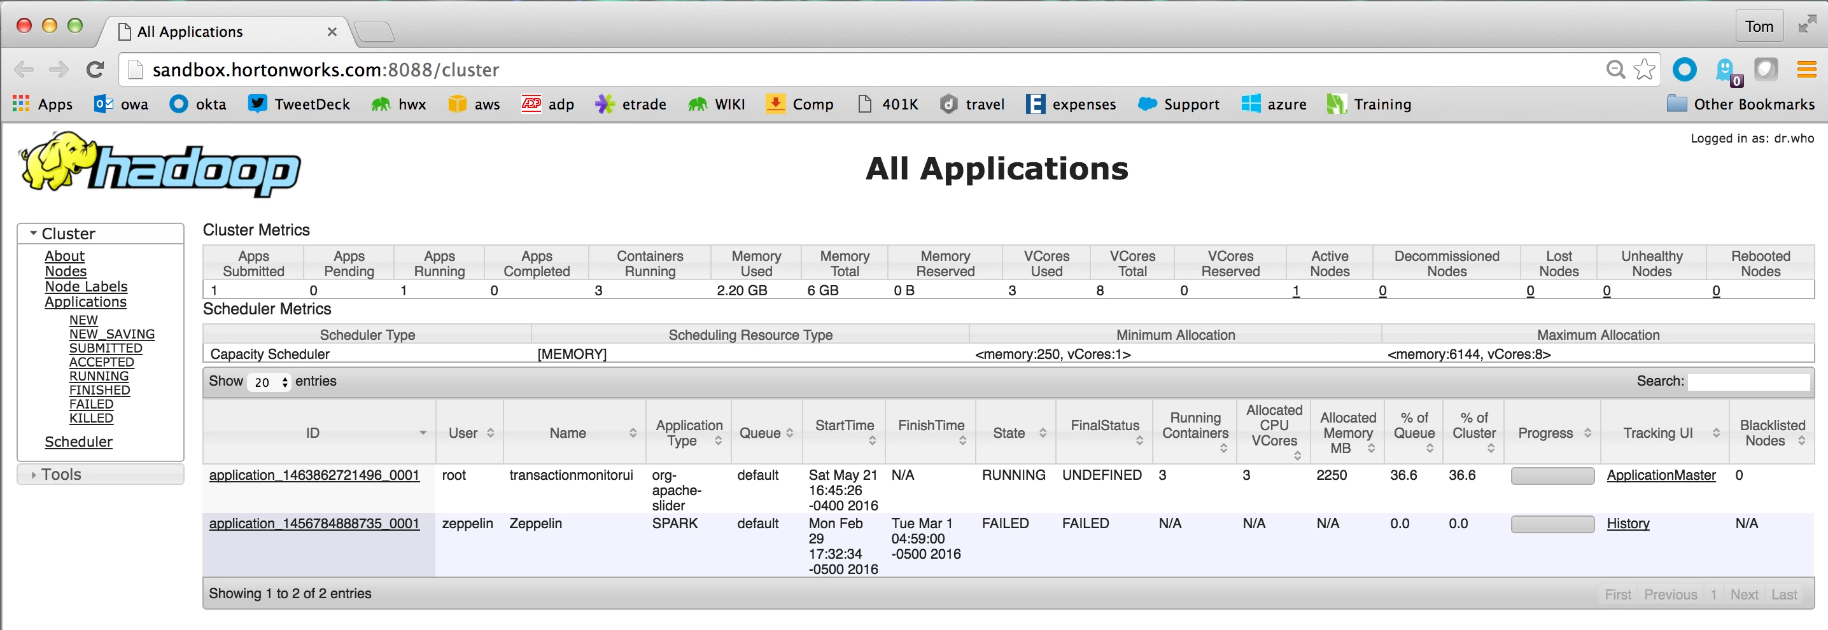
Task: Open the Nodes sidebar link
Action: (x=66, y=271)
